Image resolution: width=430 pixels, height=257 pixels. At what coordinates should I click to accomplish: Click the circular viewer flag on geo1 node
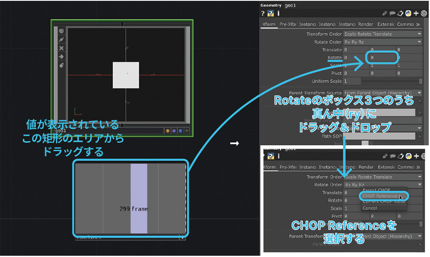tap(61, 31)
